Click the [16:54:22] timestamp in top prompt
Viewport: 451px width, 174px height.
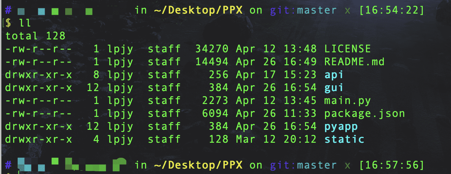392,10
